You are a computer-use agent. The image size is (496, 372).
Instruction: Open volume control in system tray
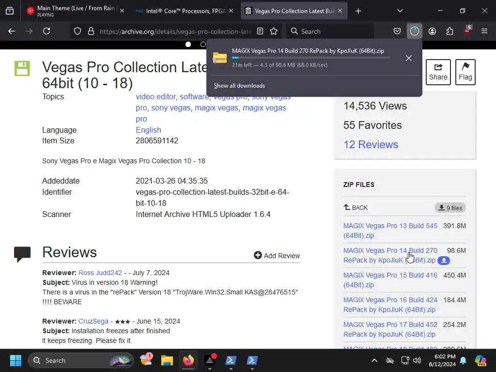[417, 360]
